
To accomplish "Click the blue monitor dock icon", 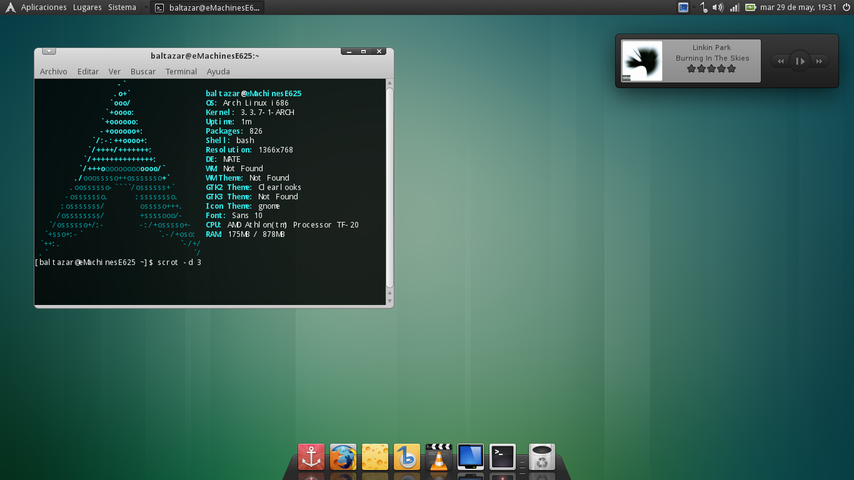I will coord(471,457).
